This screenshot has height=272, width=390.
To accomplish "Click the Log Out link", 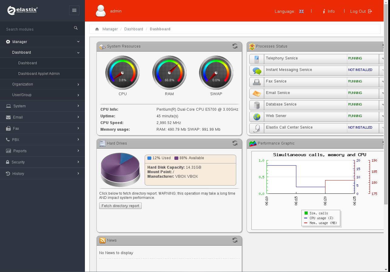I will point(361,12).
